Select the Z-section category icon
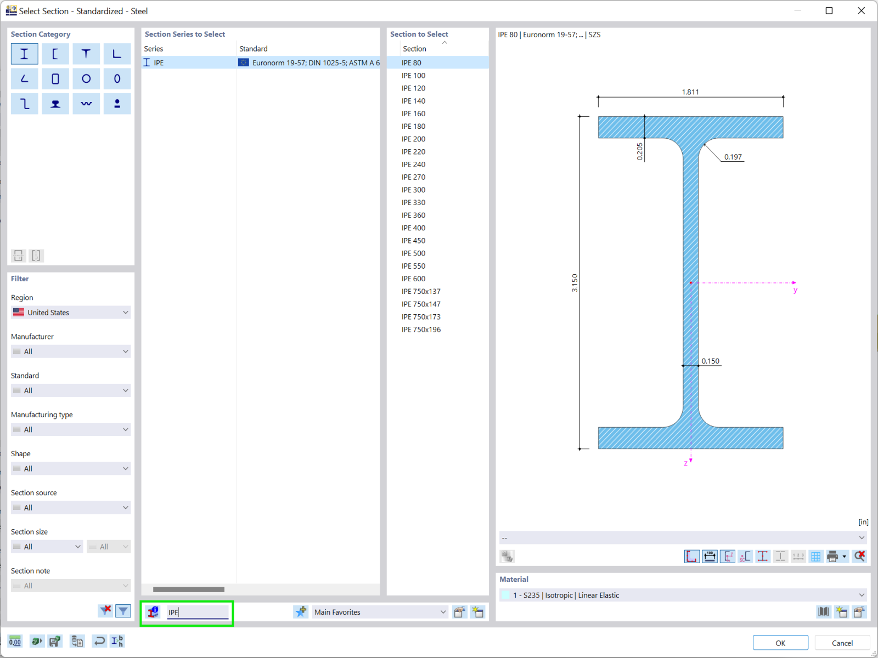This screenshot has height=658, width=878. click(x=25, y=104)
